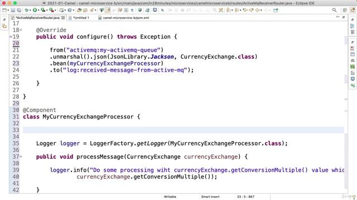Click the Open Perspective icon
The image size is (357, 200).
click(345, 10)
